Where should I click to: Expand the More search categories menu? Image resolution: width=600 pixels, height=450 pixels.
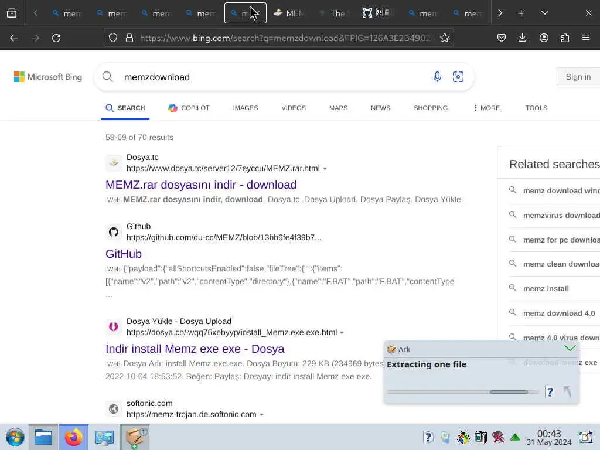pos(487,108)
